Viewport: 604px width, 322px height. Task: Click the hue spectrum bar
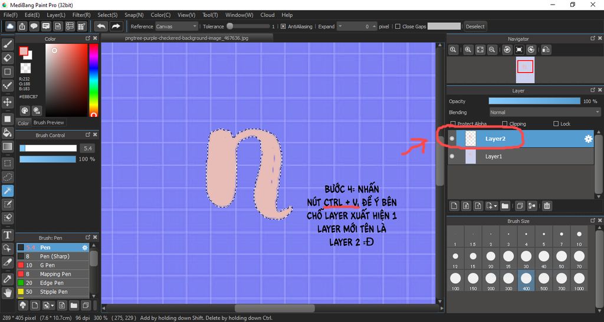(x=93, y=80)
